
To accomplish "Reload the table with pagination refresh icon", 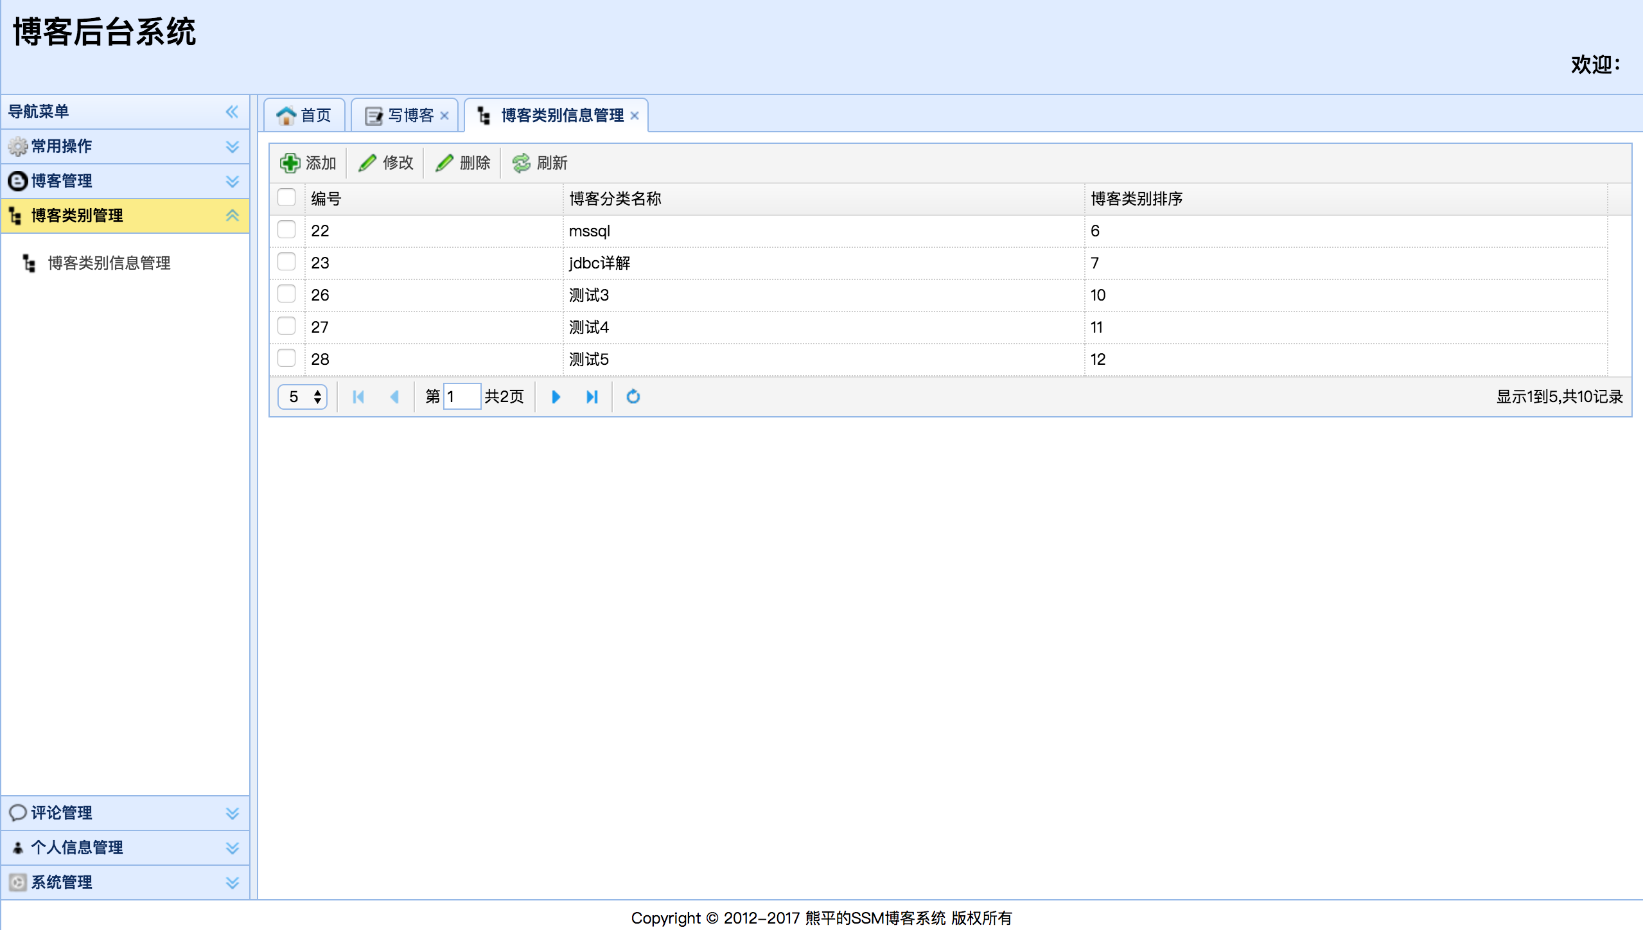I will [x=633, y=397].
